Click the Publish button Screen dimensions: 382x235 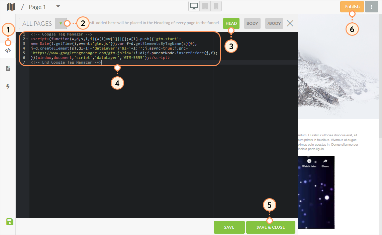pyautogui.click(x=352, y=7)
